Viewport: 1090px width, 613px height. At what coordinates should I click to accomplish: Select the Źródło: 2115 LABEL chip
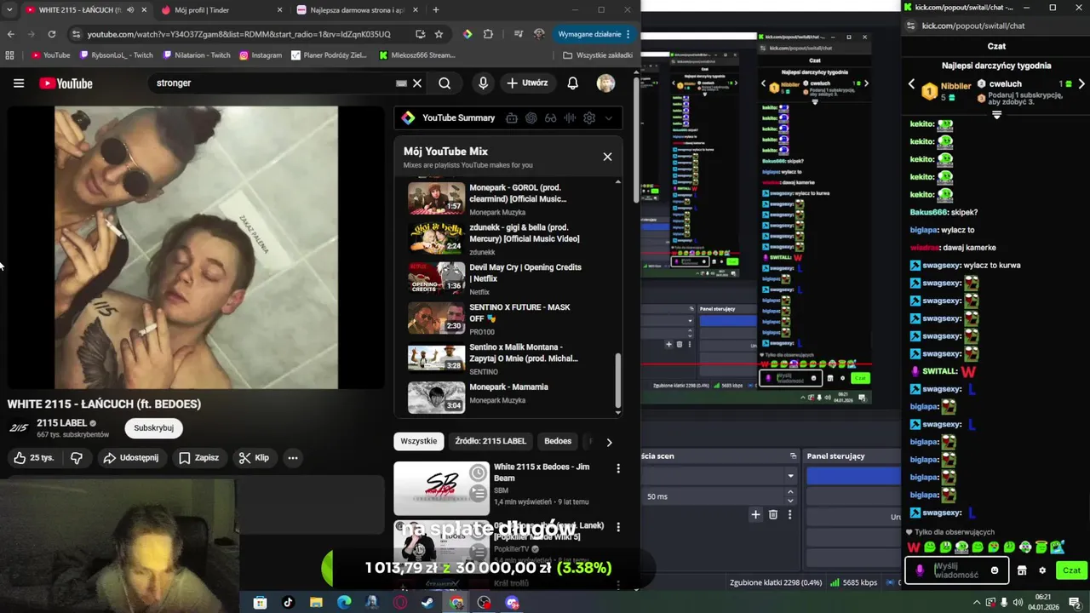coord(490,441)
